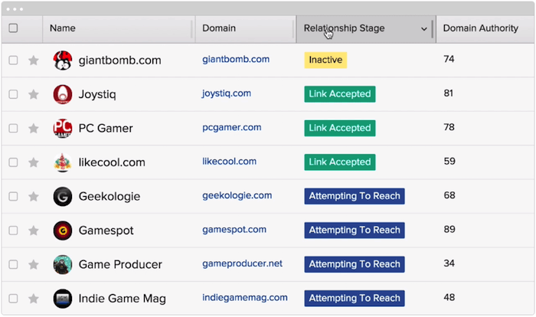Star the Joystiq row
The image size is (536, 317).
coord(34,94)
